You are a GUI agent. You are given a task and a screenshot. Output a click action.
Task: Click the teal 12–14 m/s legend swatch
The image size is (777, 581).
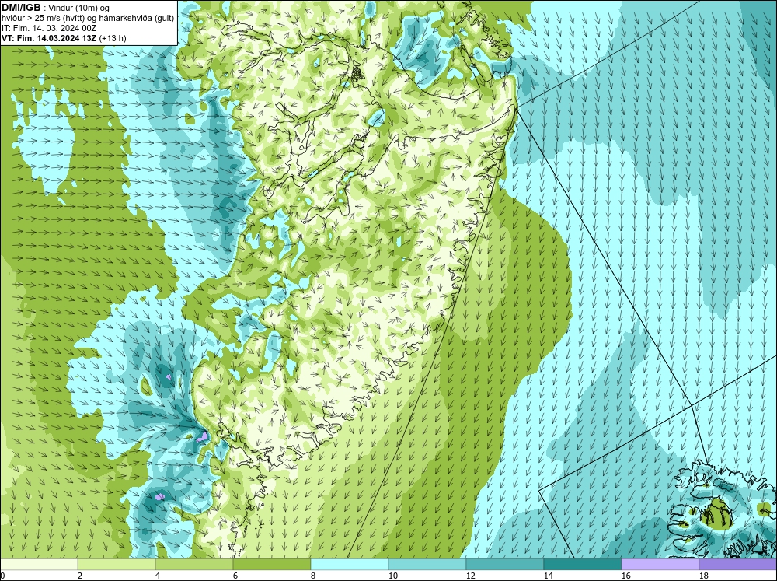click(x=504, y=564)
